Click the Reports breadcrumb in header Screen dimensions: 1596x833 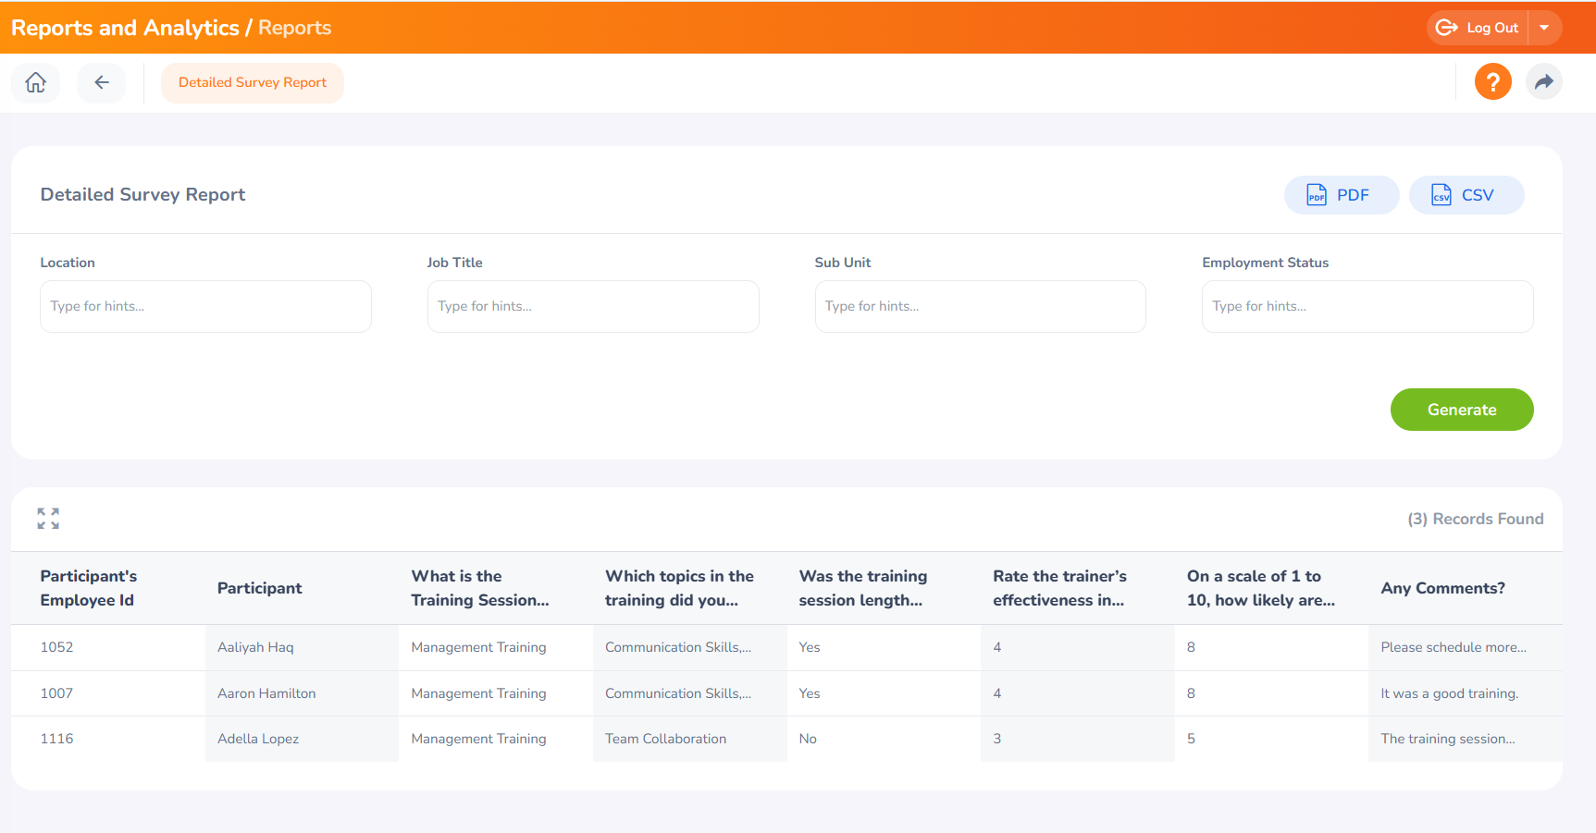[x=294, y=28]
